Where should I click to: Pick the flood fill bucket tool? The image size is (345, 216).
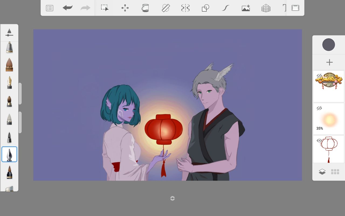point(145,8)
